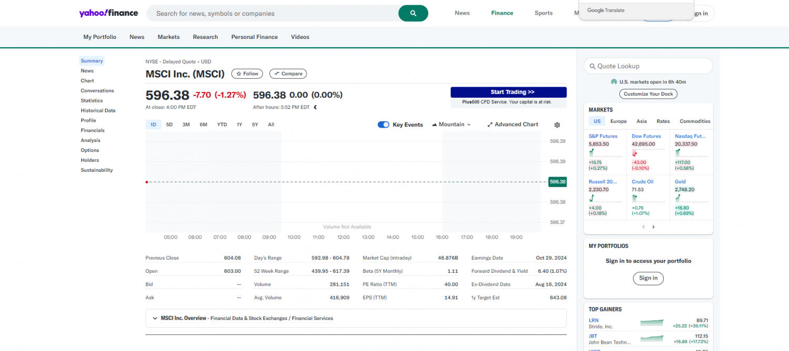This screenshot has height=351, width=789.
Task: Open Advanced Chart expand icon
Action: pyautogui.click(x=490, y=125)
